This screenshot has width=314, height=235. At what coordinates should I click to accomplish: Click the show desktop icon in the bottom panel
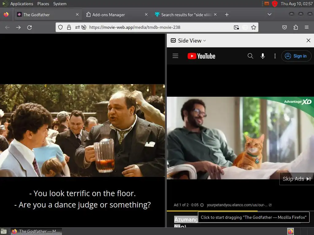4,231
